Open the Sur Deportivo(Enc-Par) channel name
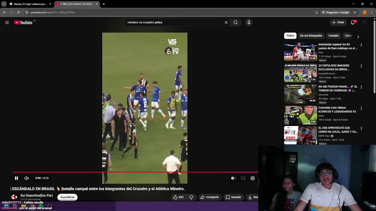The width and height of the screenshot is (376, 211). click(37, 195)
